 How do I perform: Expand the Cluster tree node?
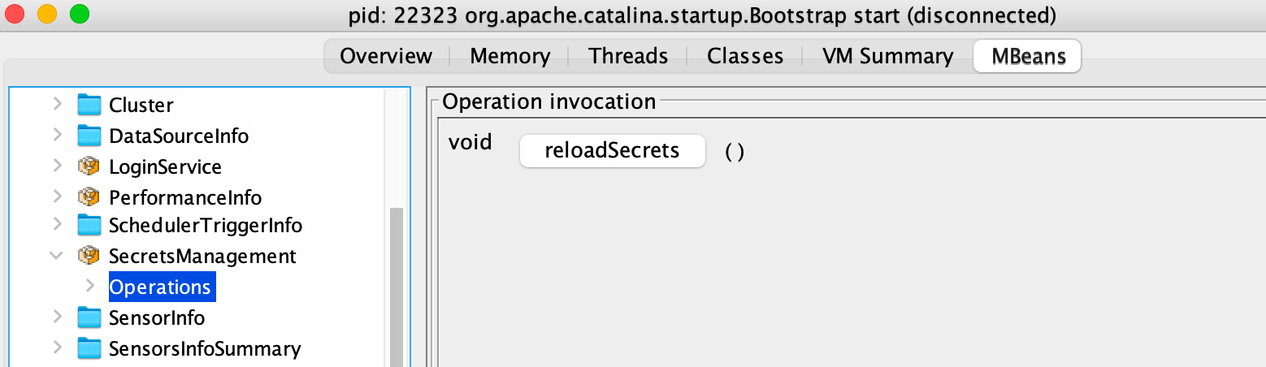tap(57, 105)
